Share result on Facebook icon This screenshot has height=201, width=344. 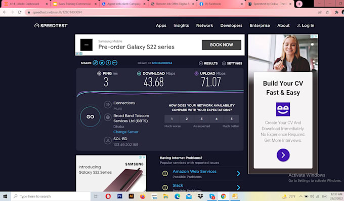pos(108,63)
